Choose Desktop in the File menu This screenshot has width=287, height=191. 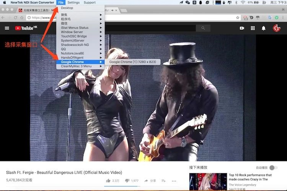tap(80, 8)
